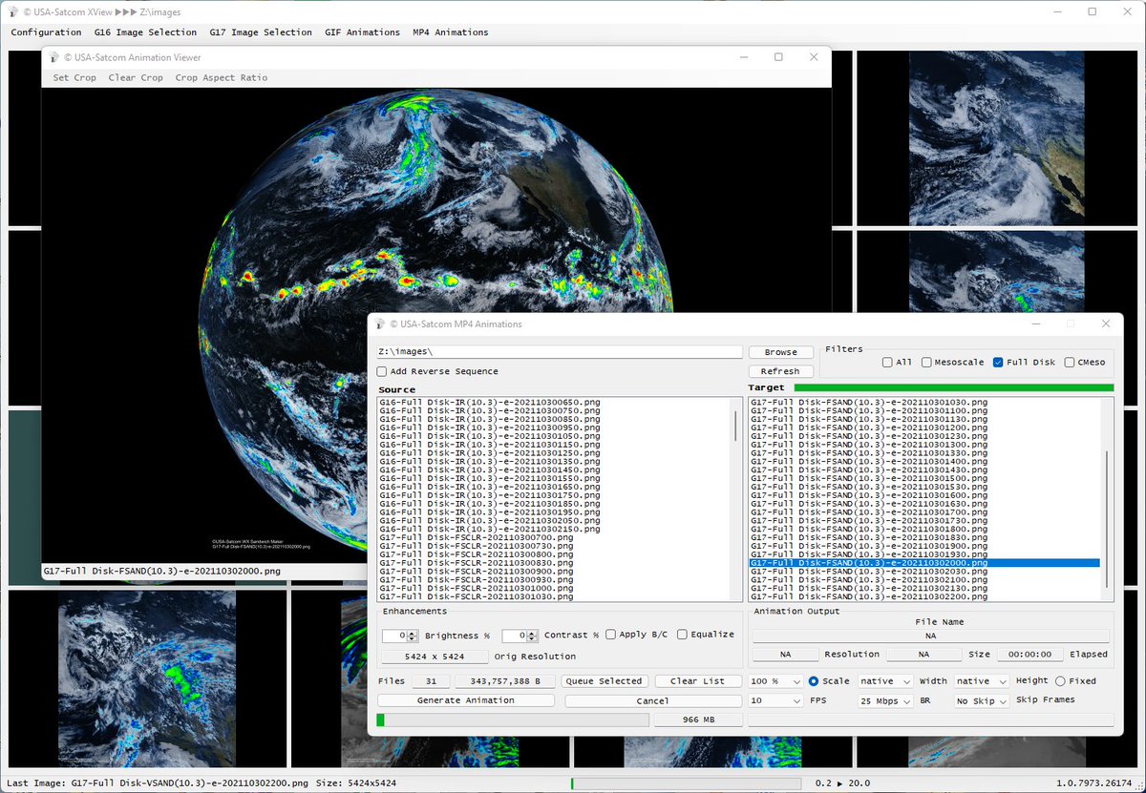Click the Files count showing 31
Viewport: 1146px width, 793px height.
432,681
